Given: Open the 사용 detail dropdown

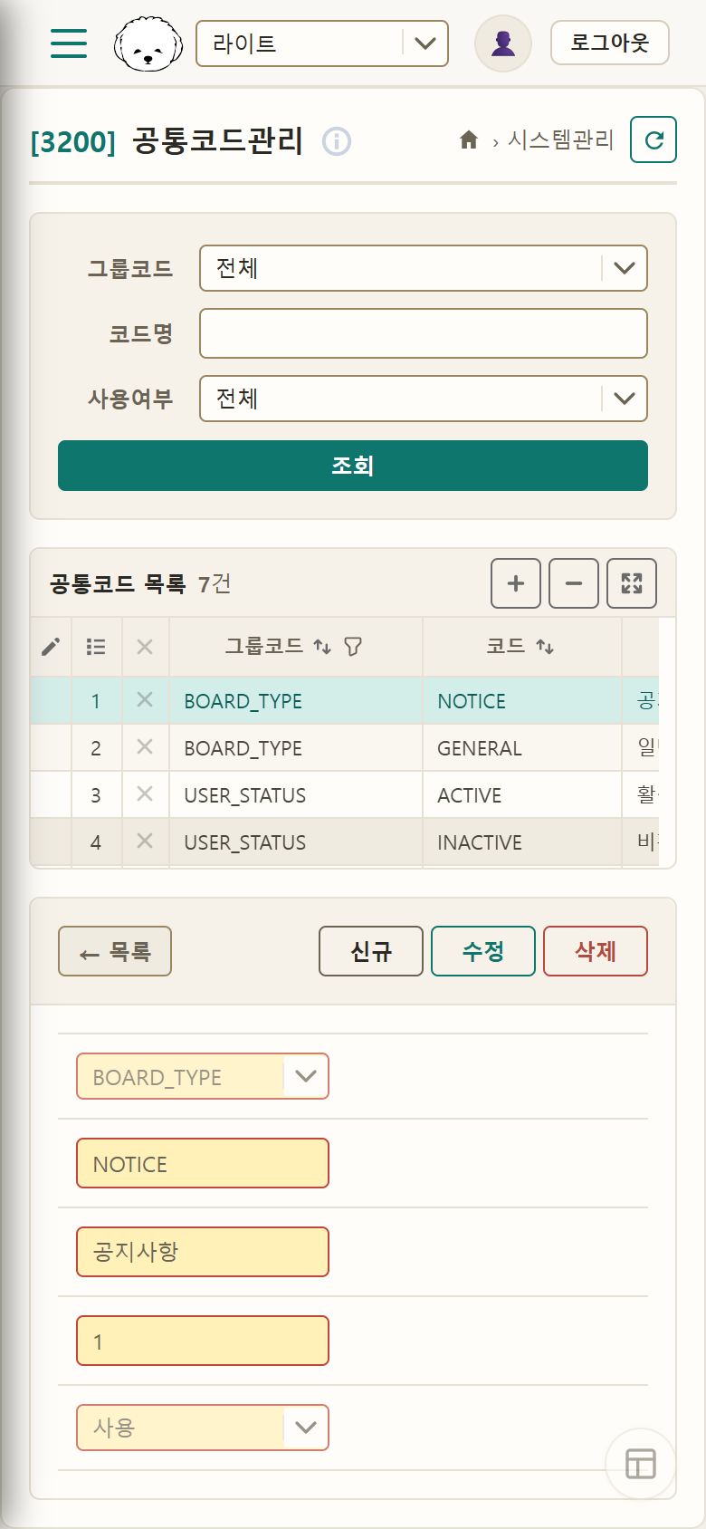Looking at the screenshot, I should point(203,1428).
